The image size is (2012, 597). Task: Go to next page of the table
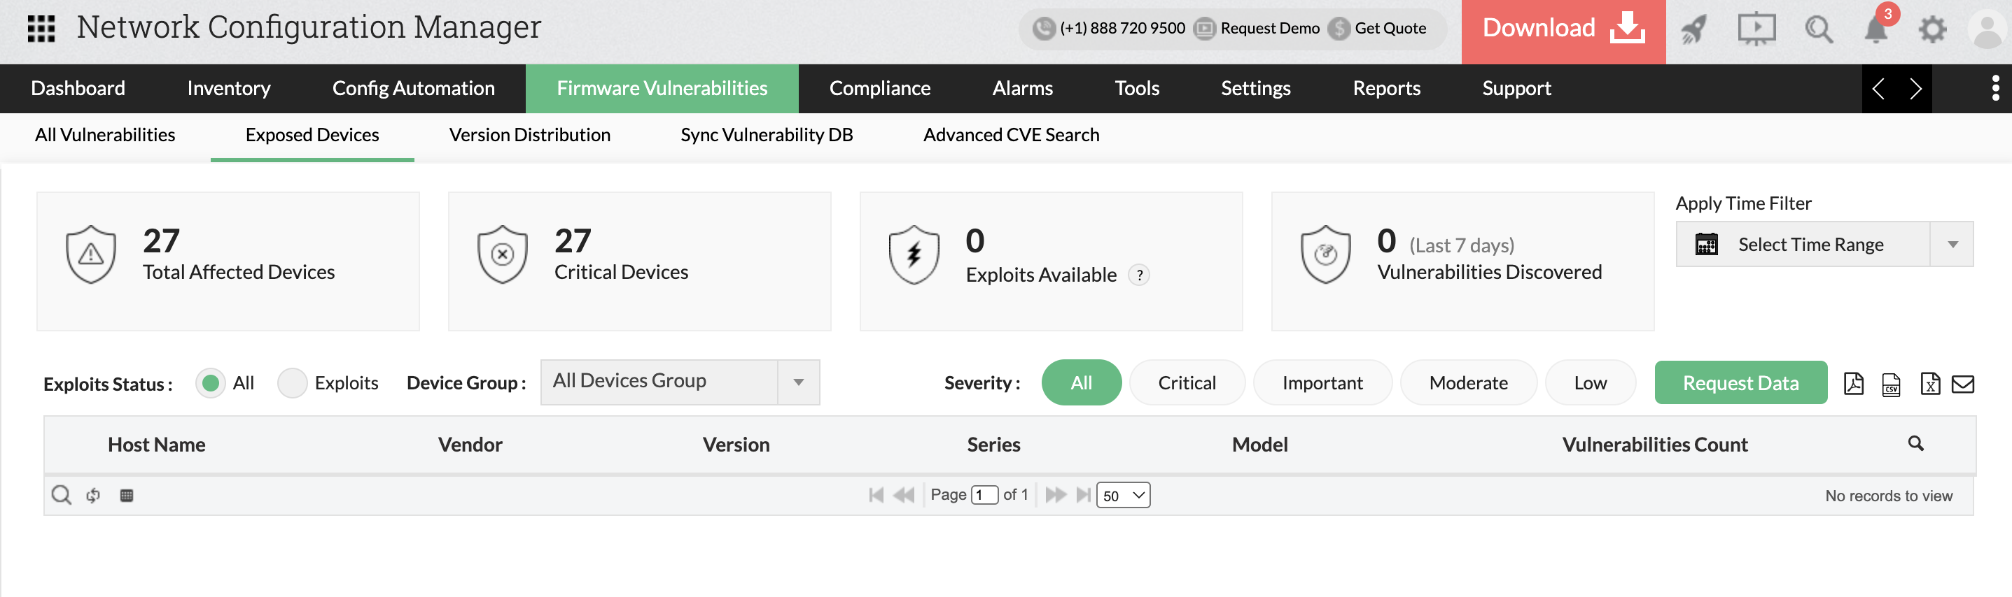point(1055,495)
